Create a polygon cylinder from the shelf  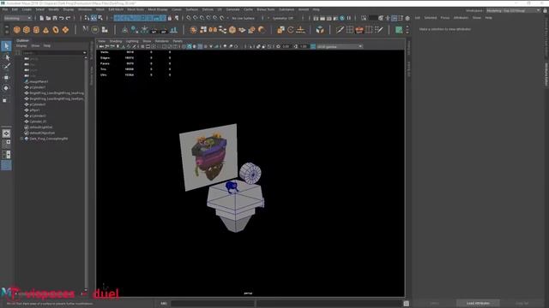[x=36, y=30]
